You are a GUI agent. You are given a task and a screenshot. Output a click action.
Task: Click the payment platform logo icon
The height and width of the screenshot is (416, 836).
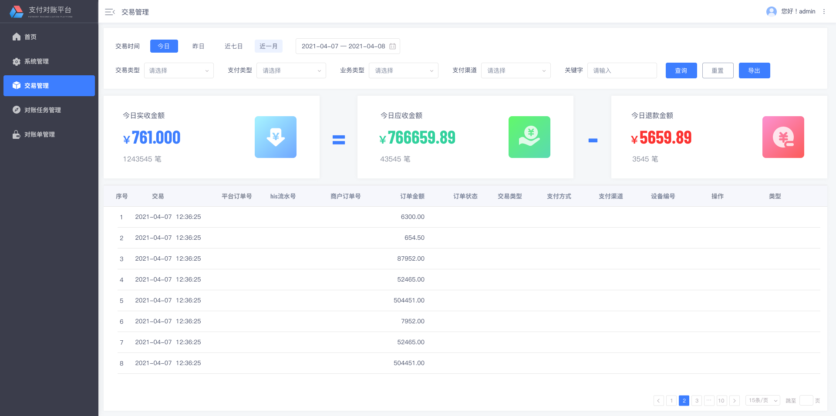tap(17, 12)
